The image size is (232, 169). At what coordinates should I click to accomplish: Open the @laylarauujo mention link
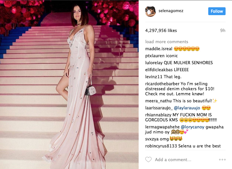(187, 108)
